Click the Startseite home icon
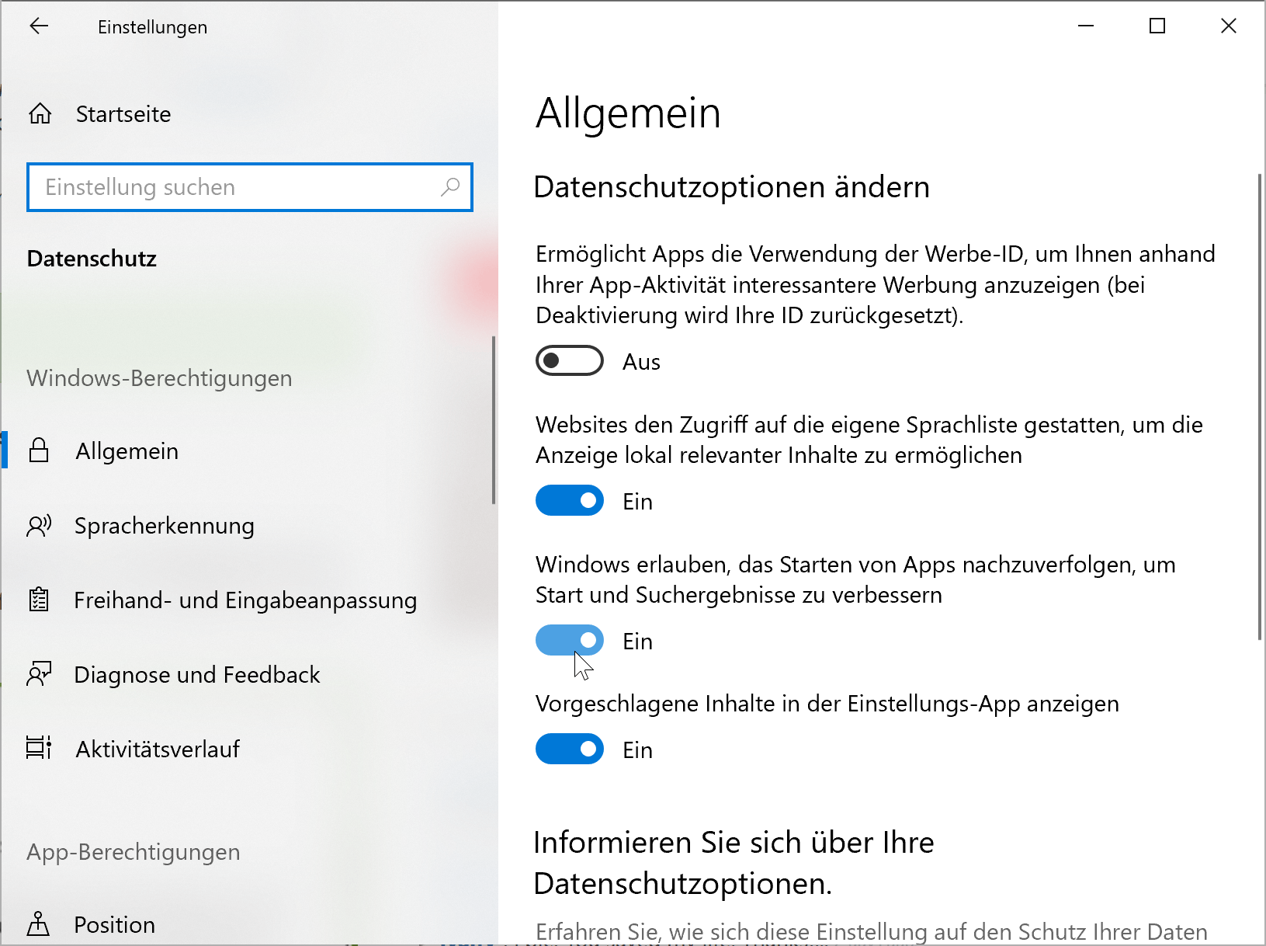 pyautogui.click(x=40, y=114)
